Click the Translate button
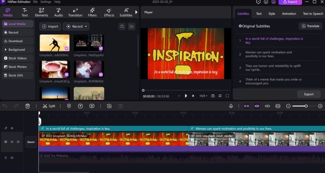 310,26
